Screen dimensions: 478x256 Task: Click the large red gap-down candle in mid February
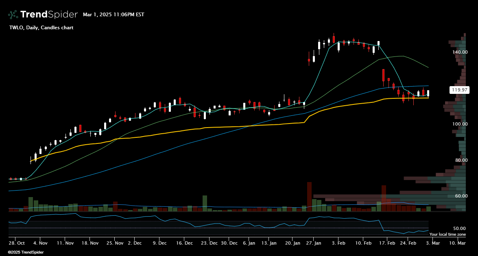pos(384,78)
